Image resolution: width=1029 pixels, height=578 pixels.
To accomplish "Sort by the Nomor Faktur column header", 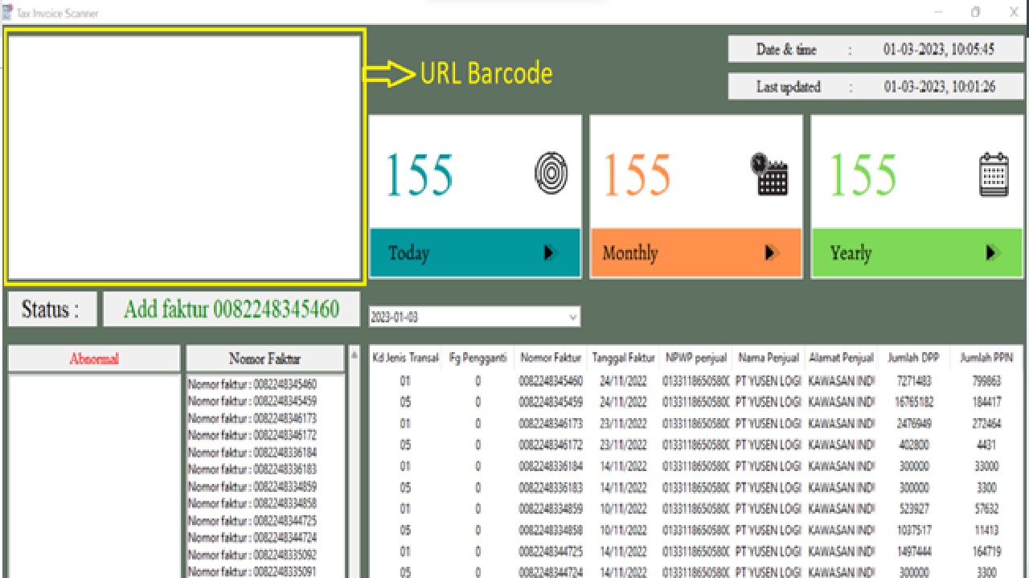I will click(x=550, y=359).
